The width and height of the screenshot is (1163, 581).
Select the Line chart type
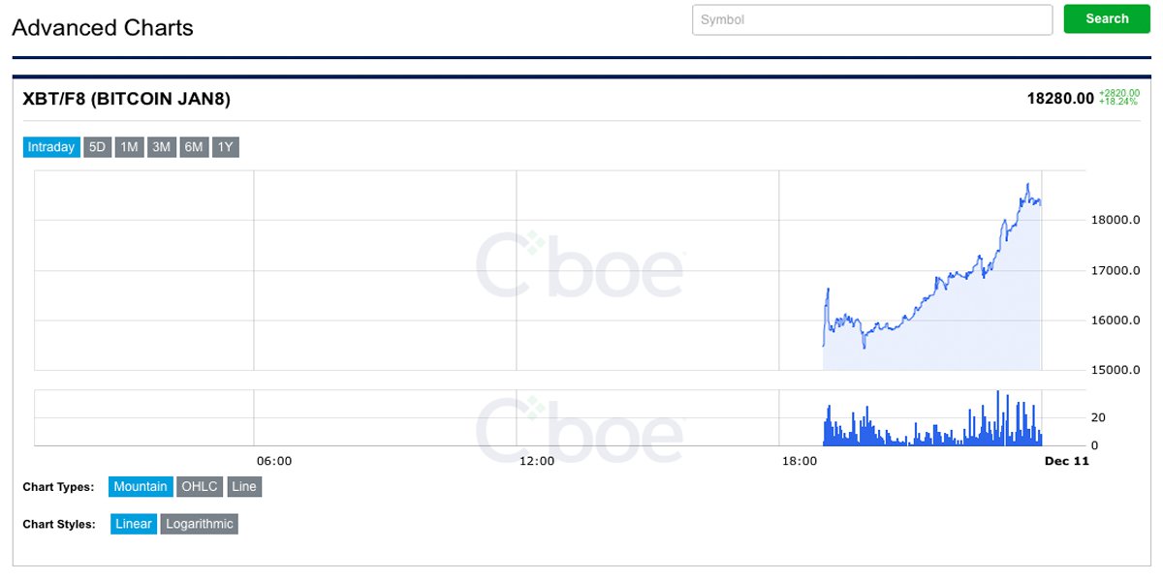244,486
